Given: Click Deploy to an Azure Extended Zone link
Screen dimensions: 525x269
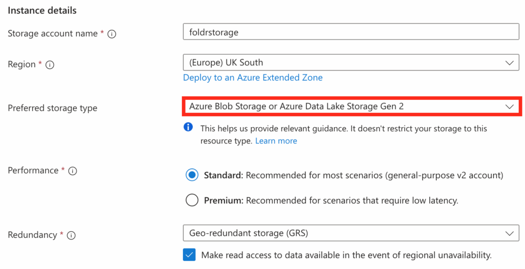Looking at the screenshot, I should (x=253, y=78).
